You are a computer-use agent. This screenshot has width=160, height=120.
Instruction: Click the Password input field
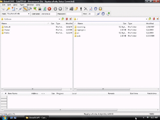click(74, 14)
